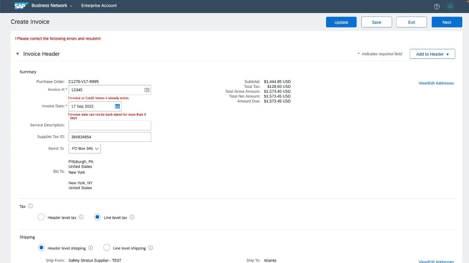Click info icon beside Header level tax
469x263 pixels.
pyautogui.click(x=81, y=217)
